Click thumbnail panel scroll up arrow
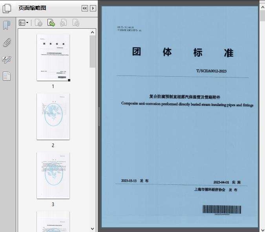Screen dimensions: 265x232 click(x=92, y=32)
